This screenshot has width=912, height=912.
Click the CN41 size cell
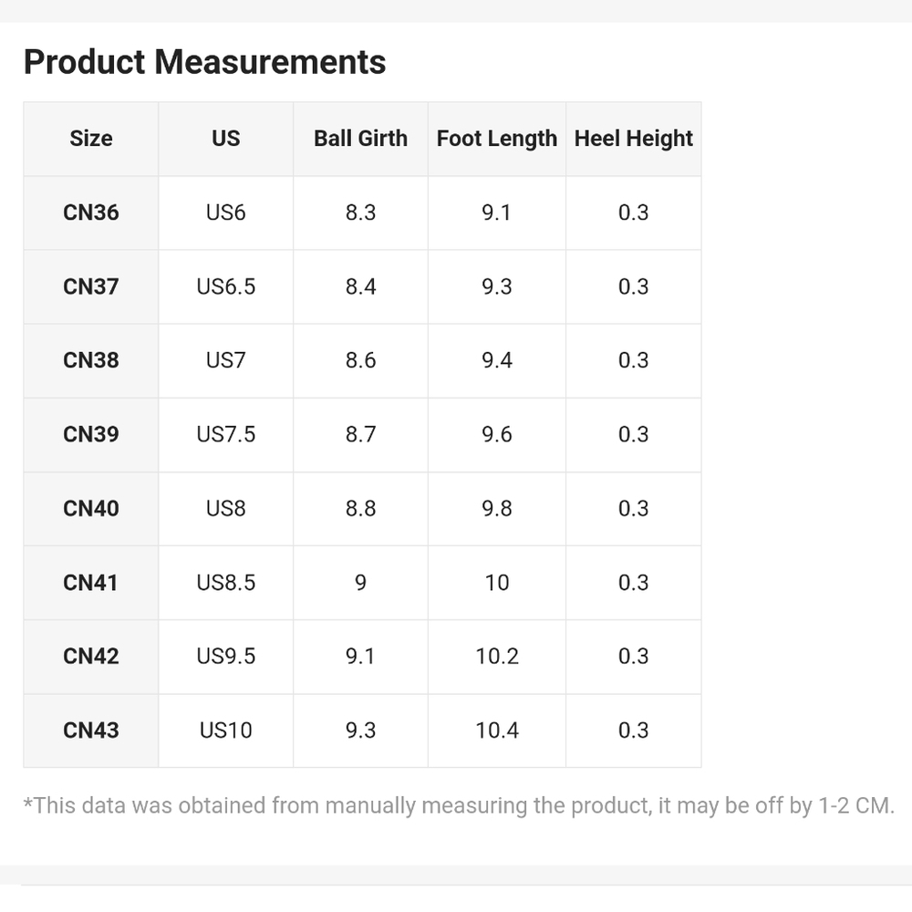(90, 583)
